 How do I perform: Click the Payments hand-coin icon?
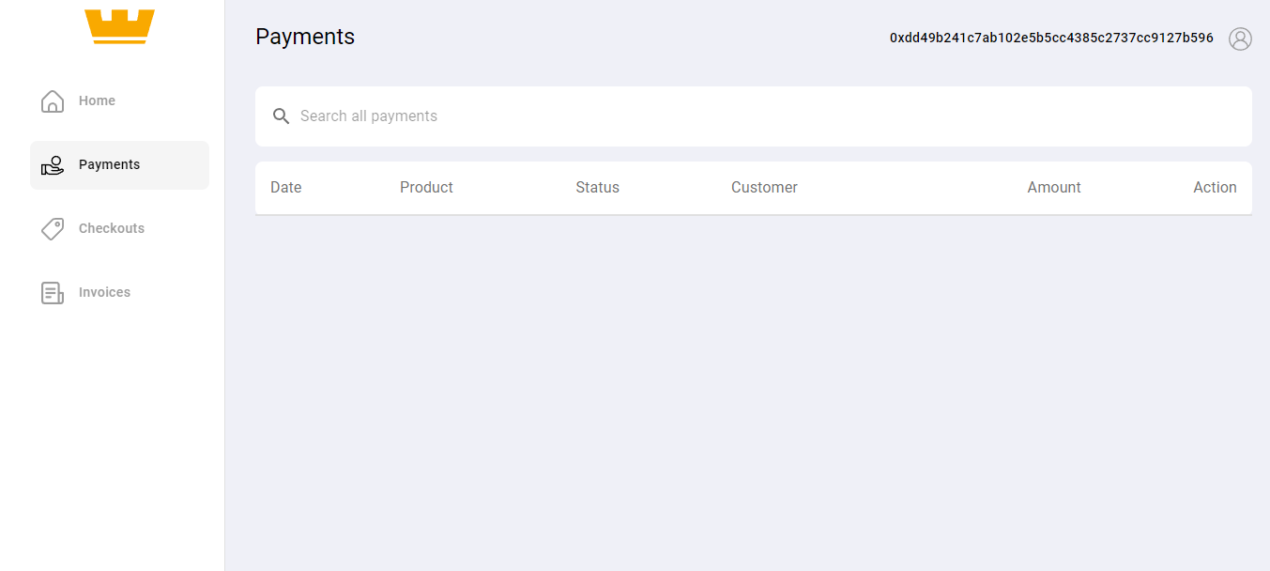[x=53, y=165]
